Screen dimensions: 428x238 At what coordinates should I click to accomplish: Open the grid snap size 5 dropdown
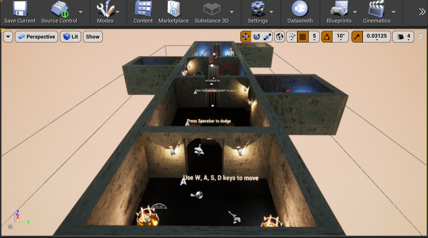[314, 37]
